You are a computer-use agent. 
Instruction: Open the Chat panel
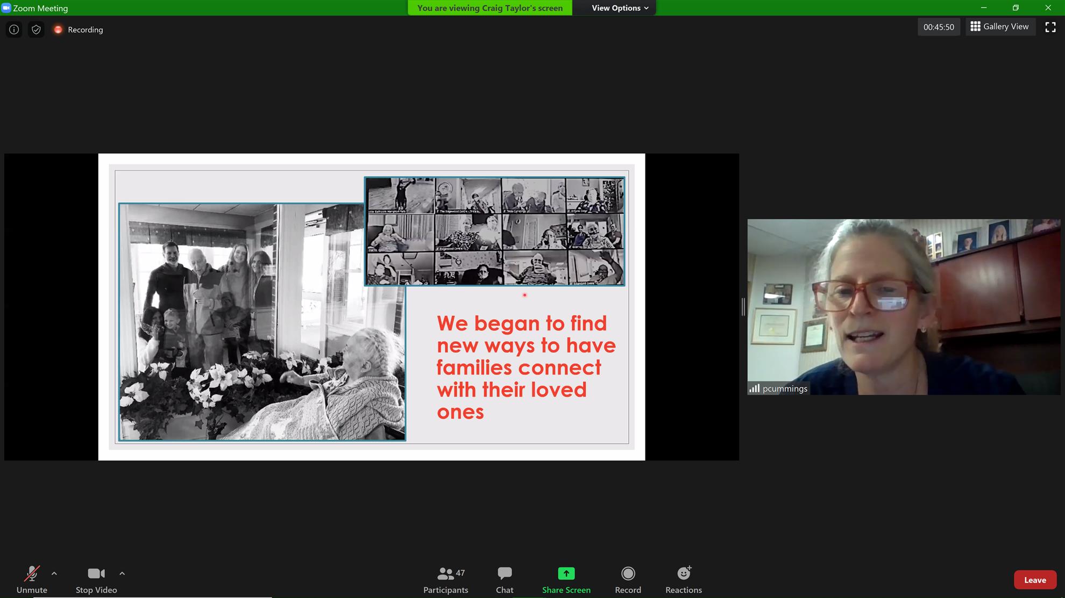504,580
